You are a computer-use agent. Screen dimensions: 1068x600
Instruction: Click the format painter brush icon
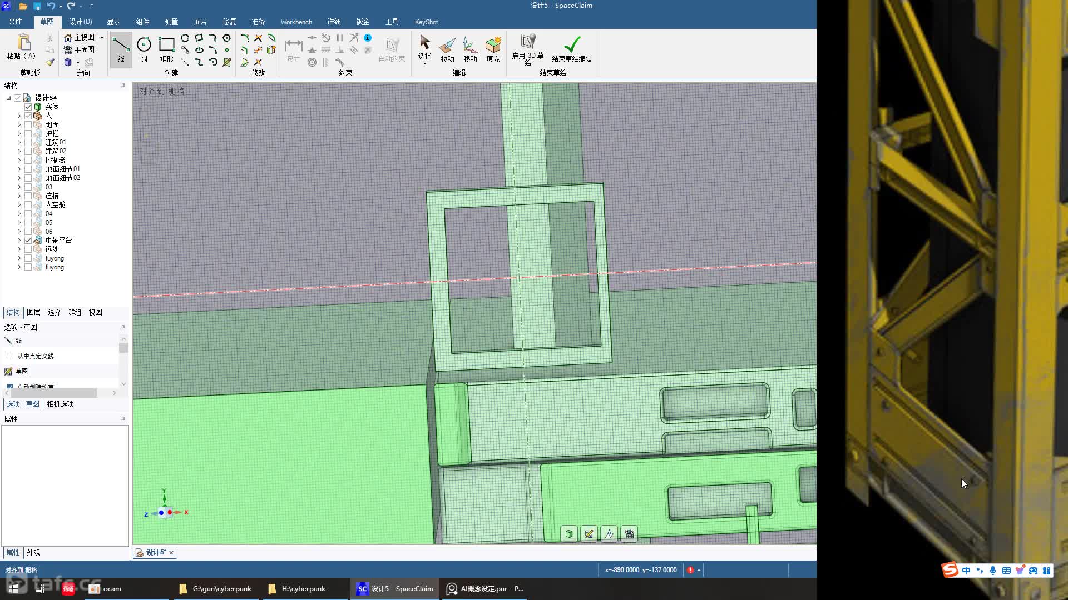click(x=50, y=62)
